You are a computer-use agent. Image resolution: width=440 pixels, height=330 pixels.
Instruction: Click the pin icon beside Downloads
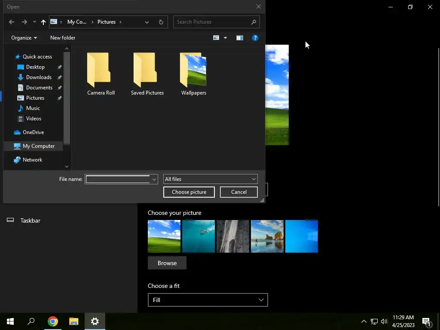[x=59, y=77]
